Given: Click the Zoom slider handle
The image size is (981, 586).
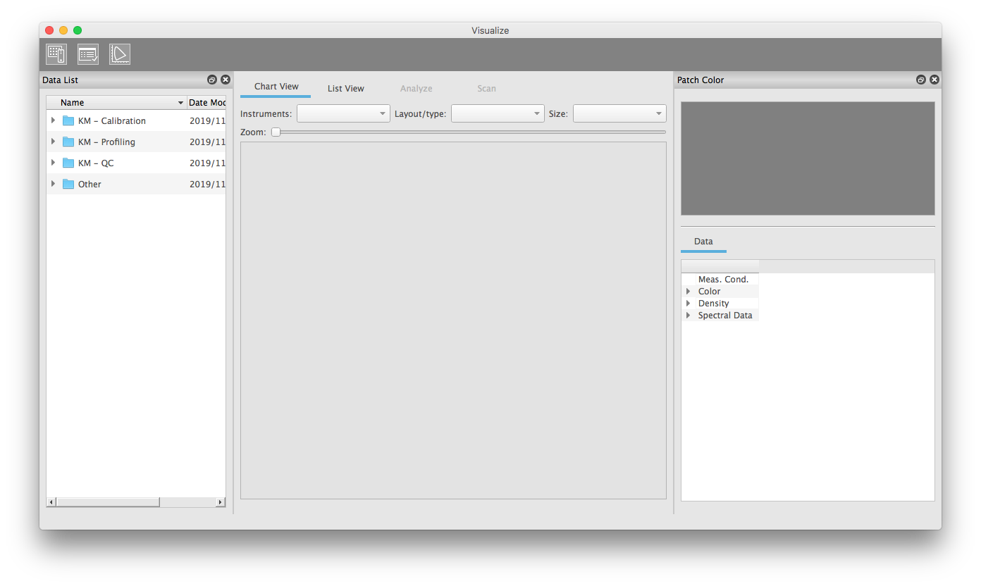Looking at the screenshot, I should (x=276, y=132).
